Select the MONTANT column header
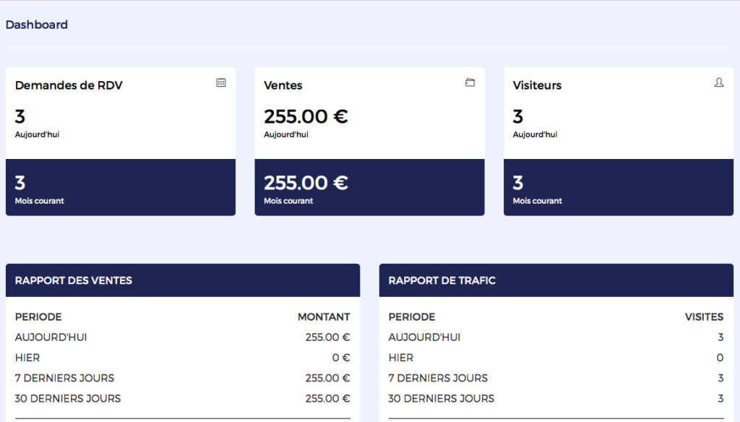This screenshot has width=740, height=422. coord(324,317)
